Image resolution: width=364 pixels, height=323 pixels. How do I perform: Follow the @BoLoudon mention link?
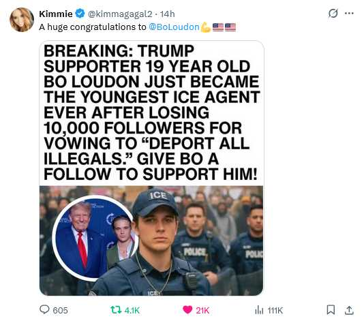click(x=174, y=27)
